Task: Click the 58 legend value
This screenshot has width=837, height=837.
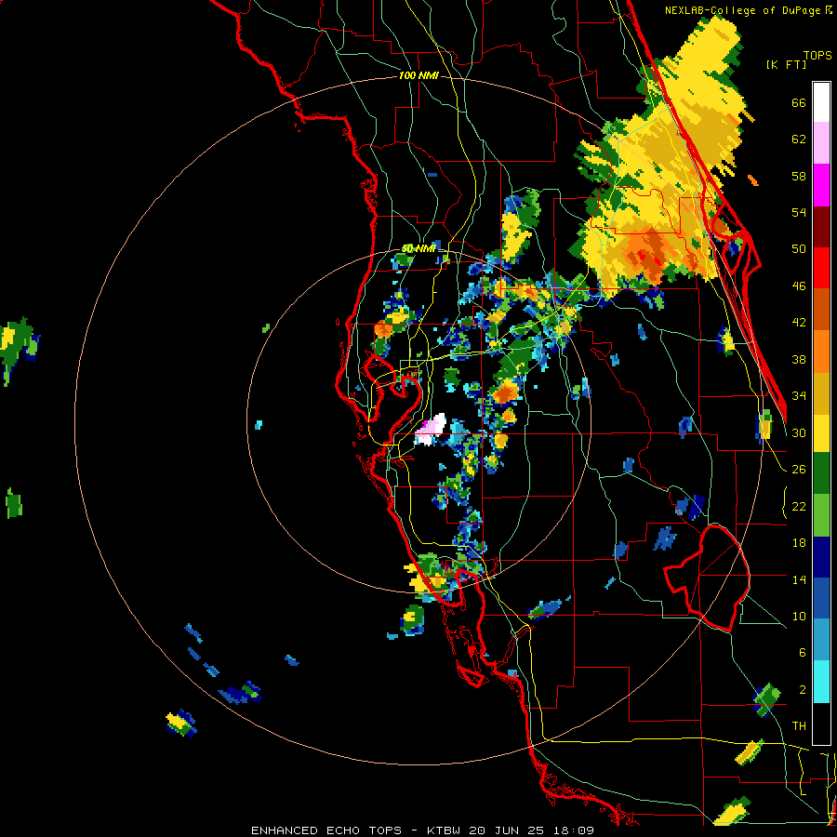Action: coord(799,176)
